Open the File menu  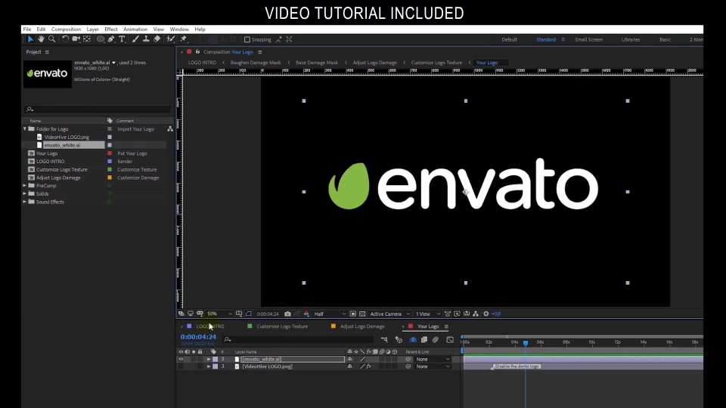pos(27,29)
